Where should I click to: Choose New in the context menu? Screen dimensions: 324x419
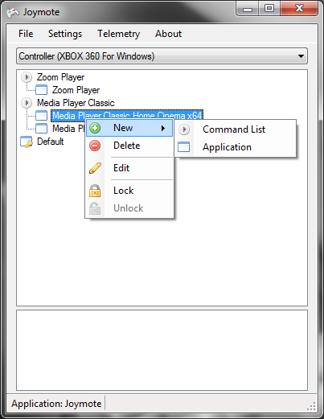click(x=129, y=128)
